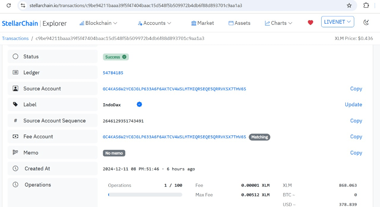The width and height of the screenshot is (380, 207).
Task: Open the browser extensions puzzle icon
Action: click(x=366, y=5)
